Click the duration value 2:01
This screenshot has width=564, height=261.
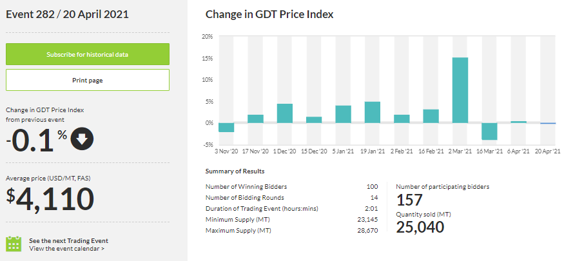[373, 209]
